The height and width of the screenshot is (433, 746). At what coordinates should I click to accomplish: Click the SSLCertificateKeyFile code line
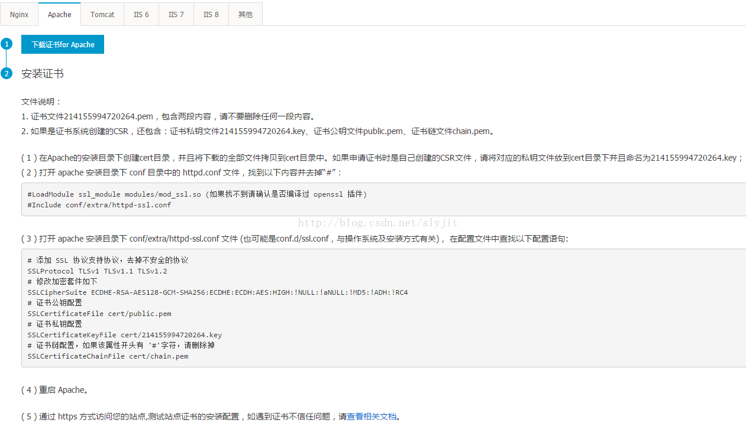tap(125, 335)
